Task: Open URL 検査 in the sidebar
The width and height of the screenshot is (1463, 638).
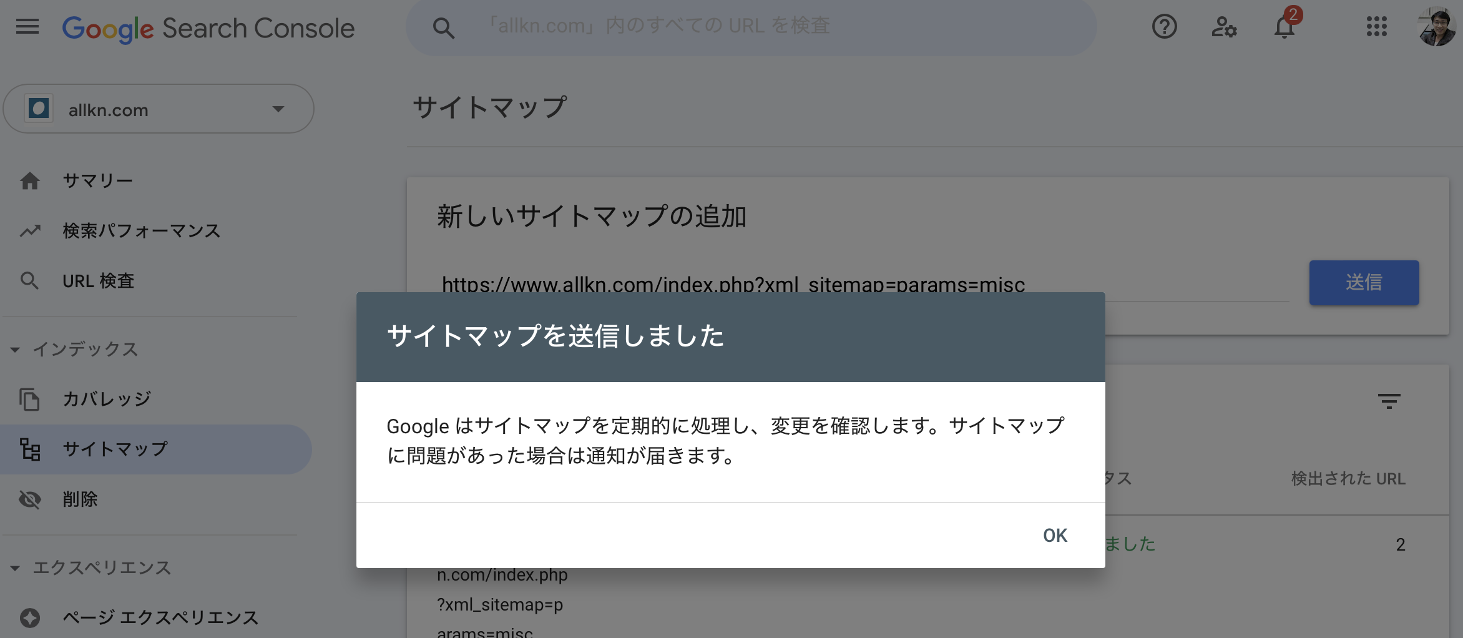Action: 99,281
